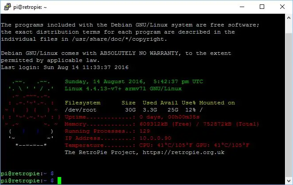Click the first pi@retropie prompt line

coord(27,173)
